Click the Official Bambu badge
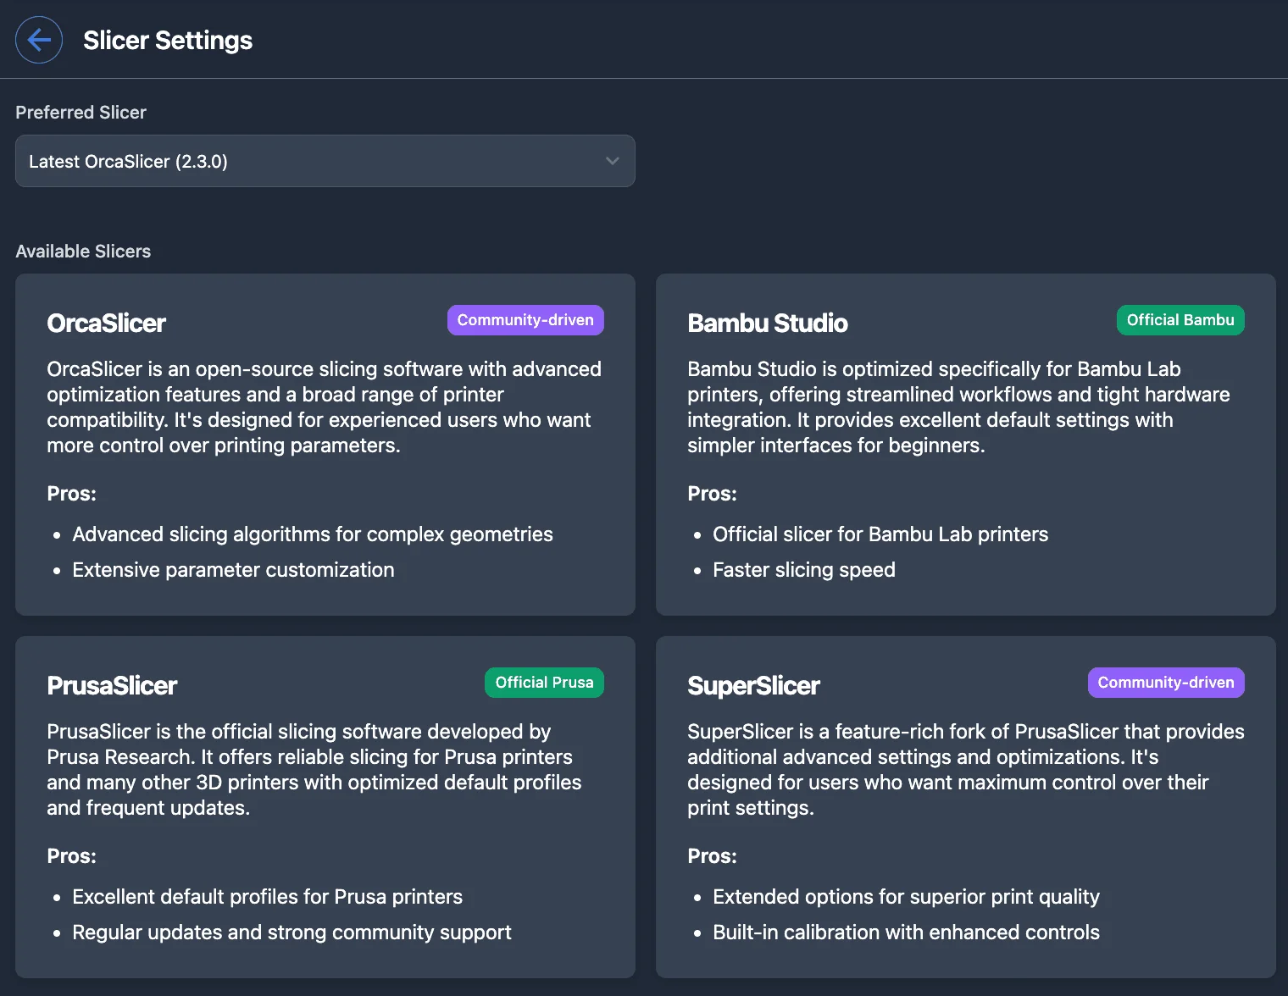1288x996 pixels. coord(1180,320)
